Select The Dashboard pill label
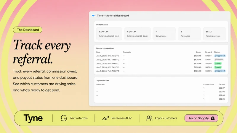This screenshot has height=133, width=237. (28, 30)
